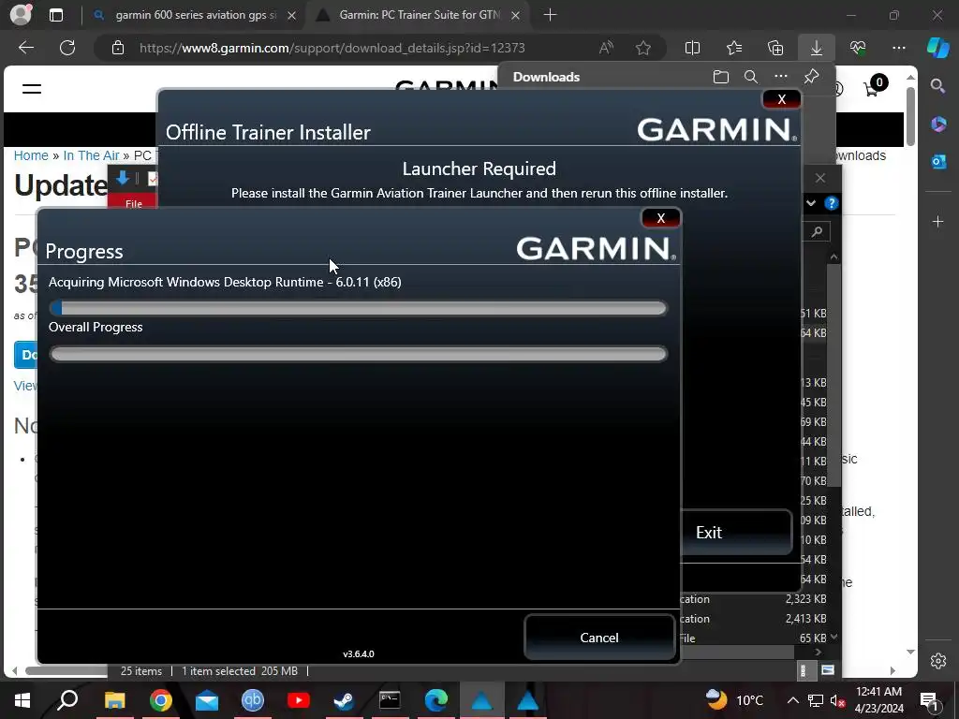Follow the Home breadcrumb link
The image size is (959, 719).
pyautogui.click(x=31, y=155)
